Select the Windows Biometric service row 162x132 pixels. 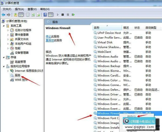click(x=127, y=71)
